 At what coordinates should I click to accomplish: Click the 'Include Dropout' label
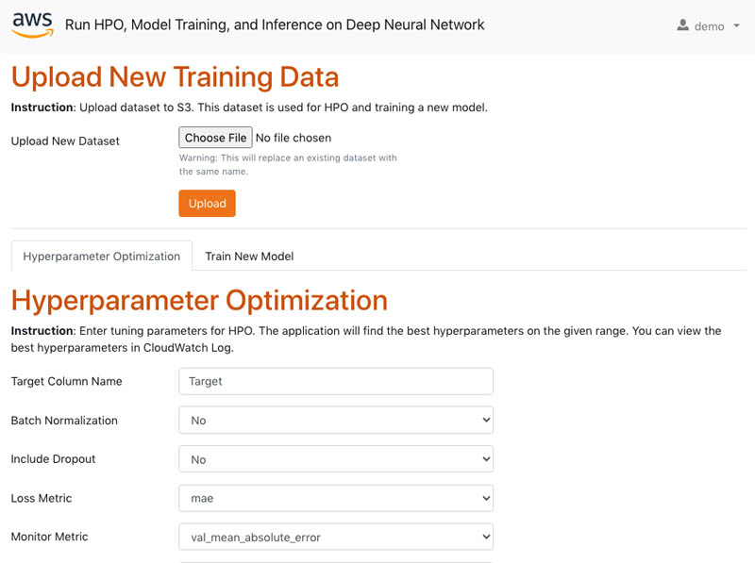53,459
